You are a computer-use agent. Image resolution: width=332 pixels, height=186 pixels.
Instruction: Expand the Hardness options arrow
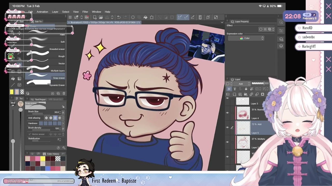pos(63,123)
